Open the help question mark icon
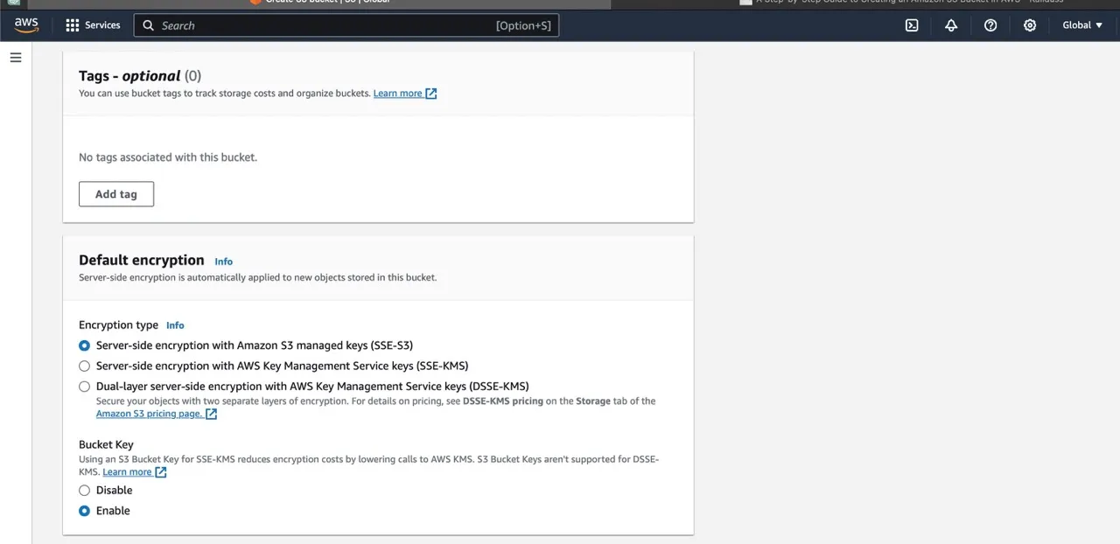Screen dimensions: 1120x544 pyautogui.click(x=990, y=25)
